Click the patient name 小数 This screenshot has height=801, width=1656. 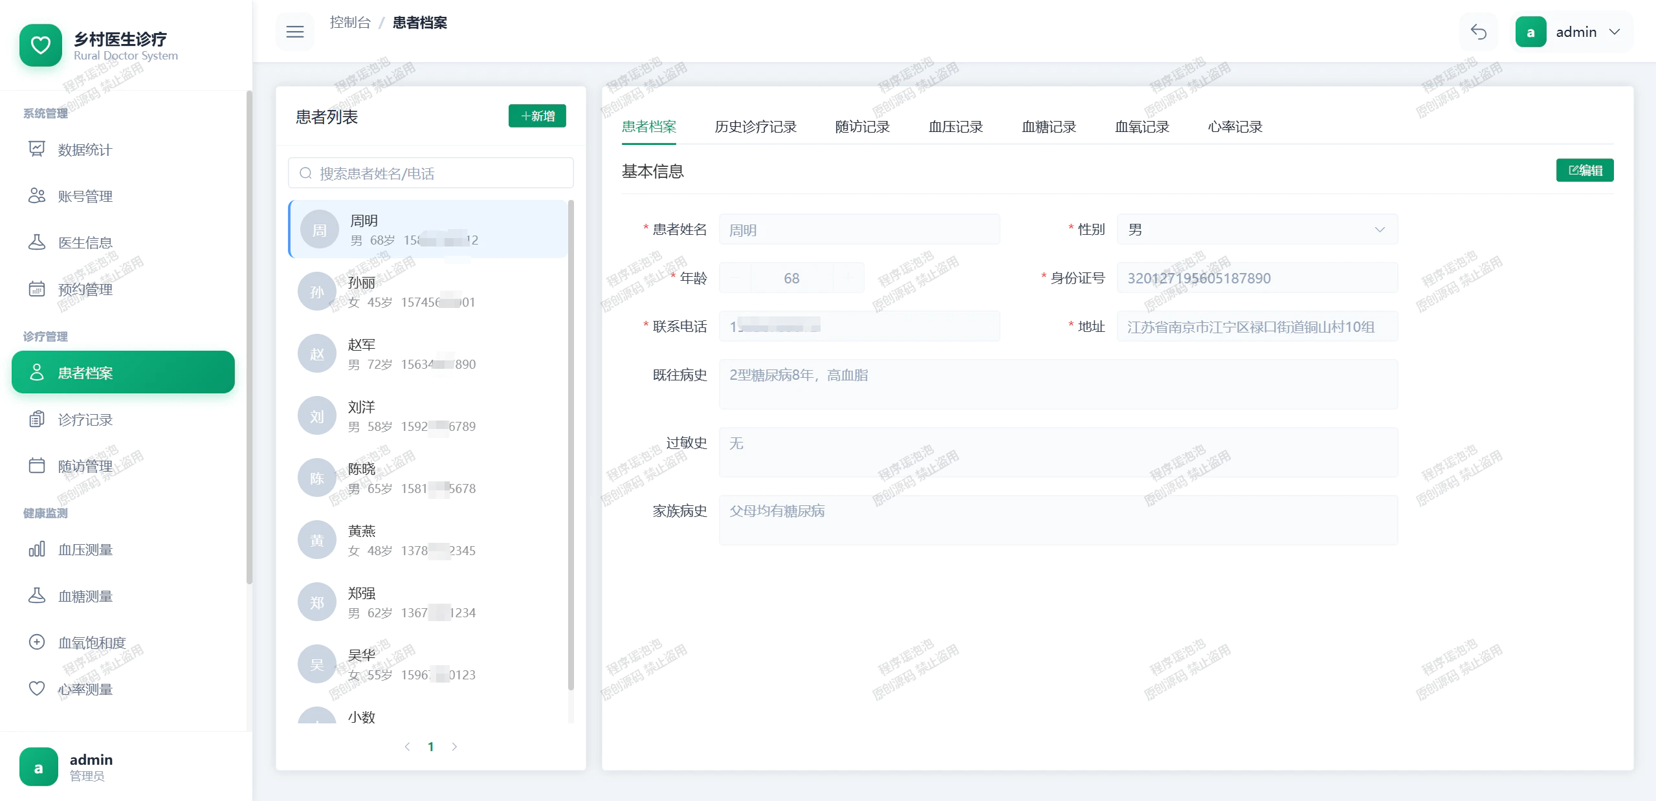point(362,717)
